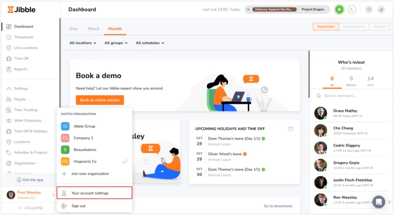Select Cho Chang in member list
The height and width of the screenshot is (215, 394).
click(351, 130)
